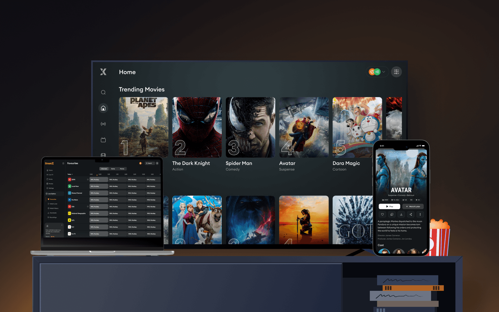Go to Home in laptop sidebar

(x=50, y=170)
